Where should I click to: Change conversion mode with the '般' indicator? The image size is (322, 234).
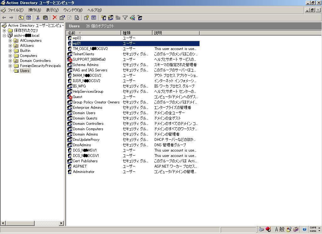click(282, 229)
